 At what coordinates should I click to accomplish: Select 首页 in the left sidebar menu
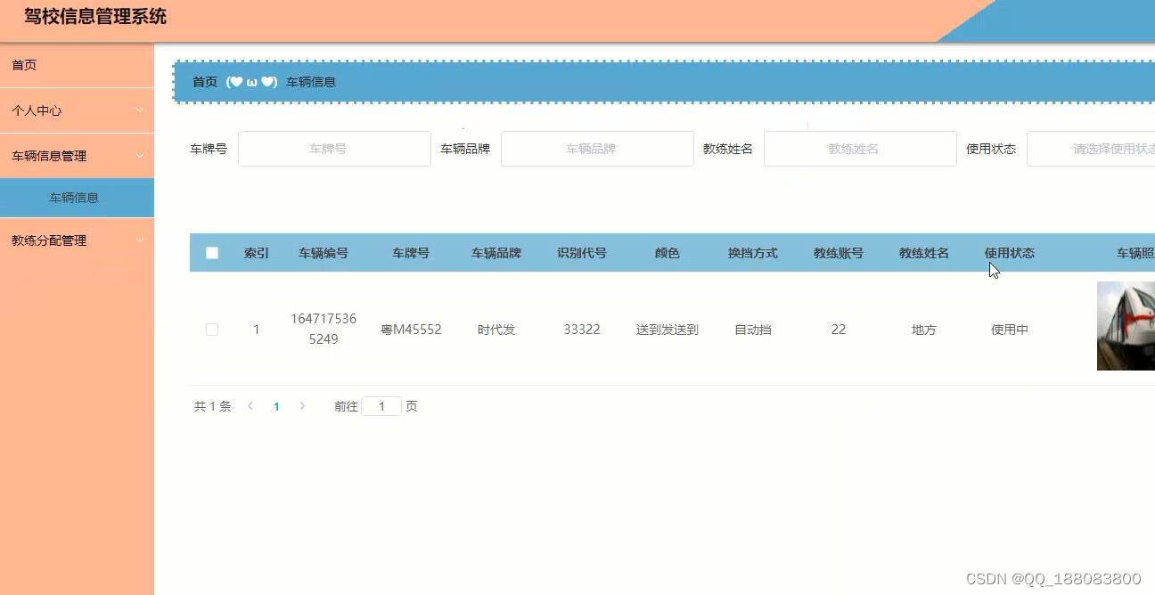(77, 64)
